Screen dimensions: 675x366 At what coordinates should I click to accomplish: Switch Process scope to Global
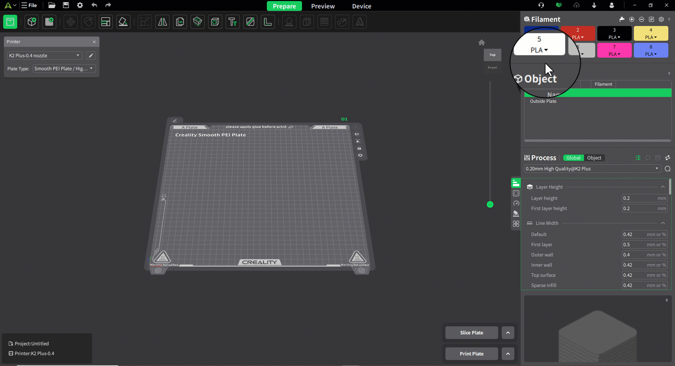click(573, 158)
